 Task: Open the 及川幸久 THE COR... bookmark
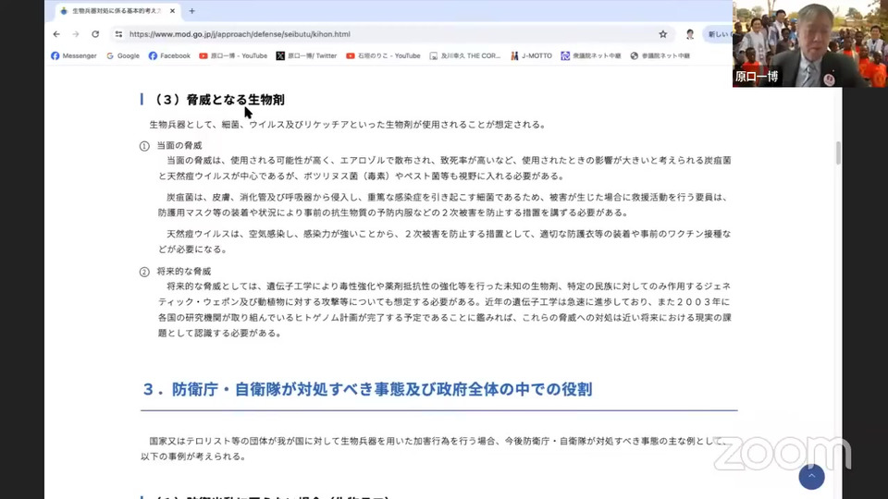465,55
